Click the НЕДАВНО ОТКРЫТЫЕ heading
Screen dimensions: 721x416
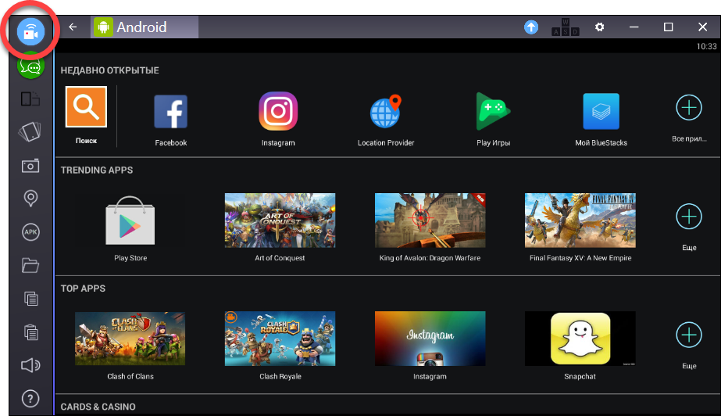110,70
